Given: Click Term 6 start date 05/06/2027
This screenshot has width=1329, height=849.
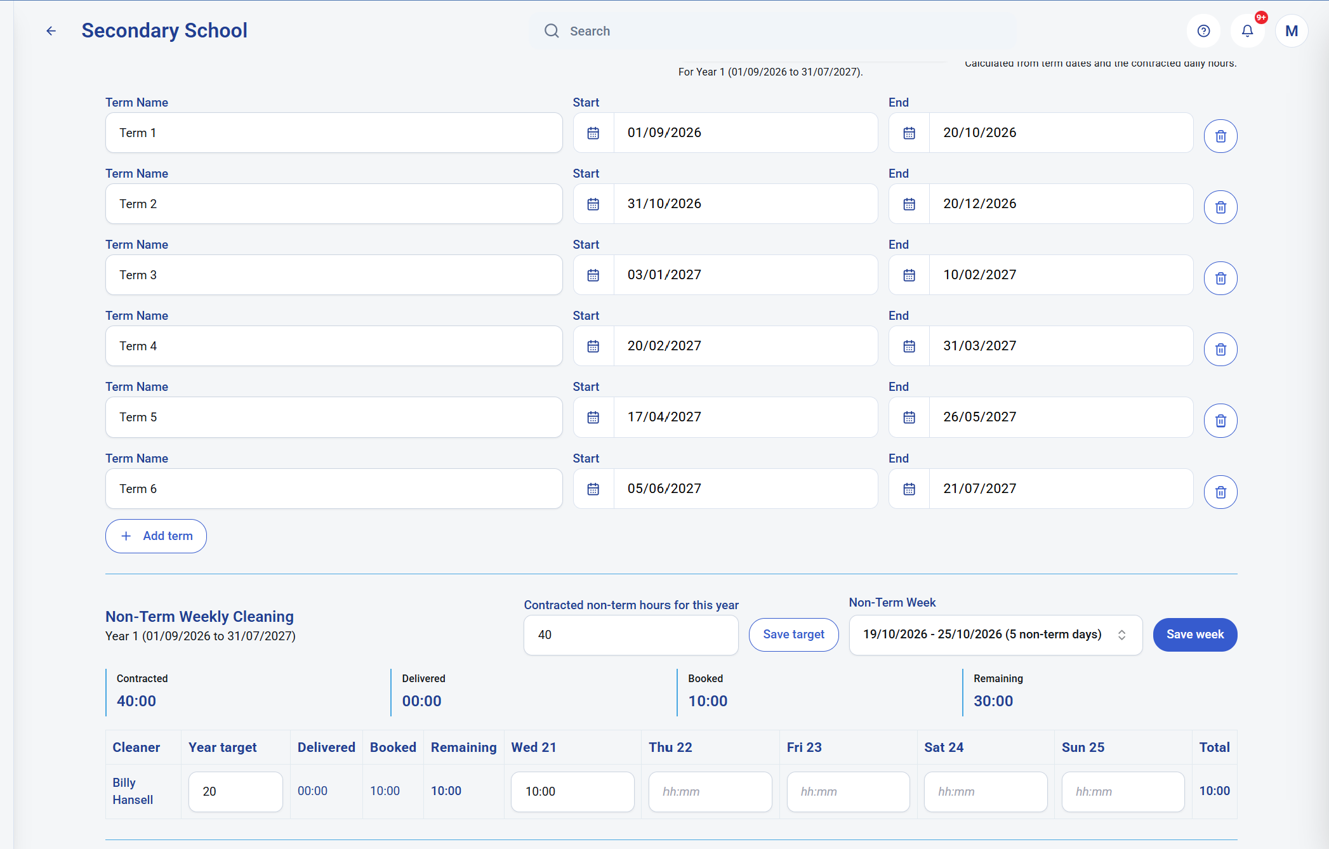Looking at the screenshot, I should [746, 489].
